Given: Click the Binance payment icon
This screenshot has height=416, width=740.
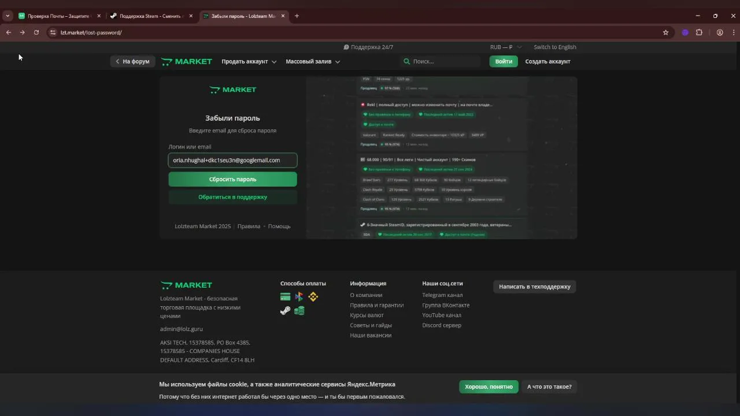Looking at the screenshot, I should click(313, 297).
